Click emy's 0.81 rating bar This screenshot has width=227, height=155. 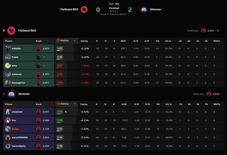pyautogui.click(x=60, y=66)
